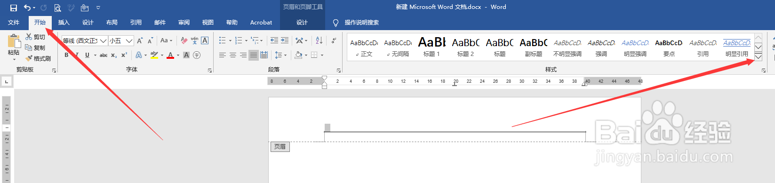Open the 引用 tab
Viewport: 775px width, 183px height.
136,23
